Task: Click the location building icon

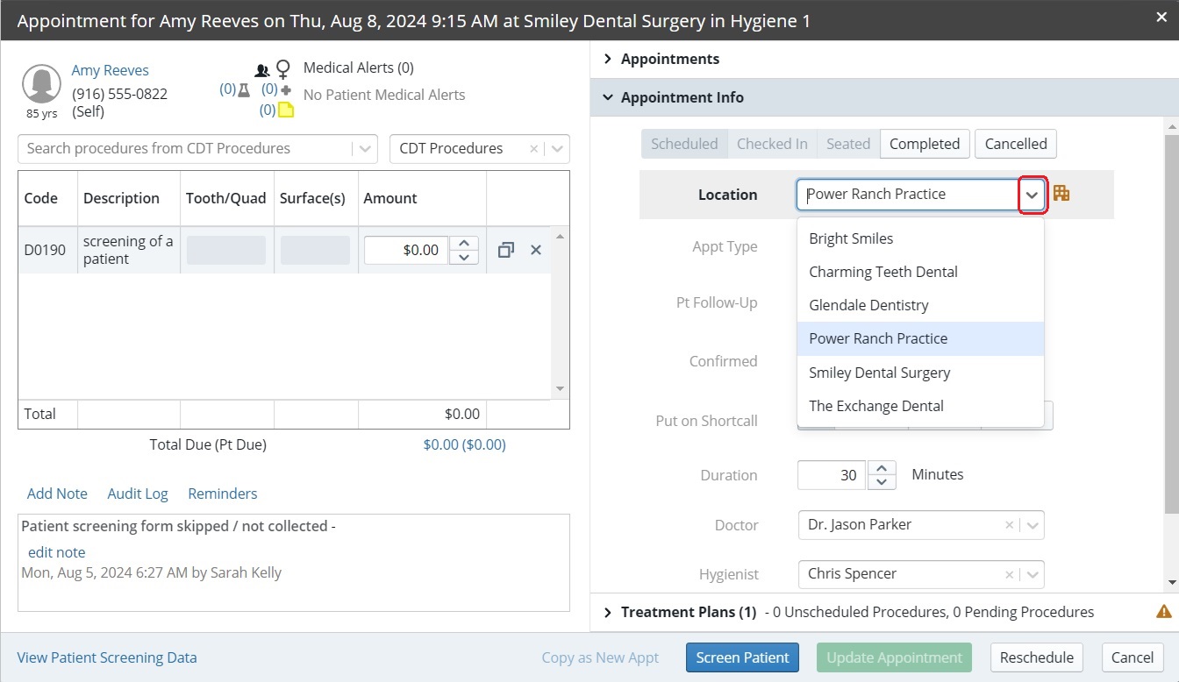Action: [x=1061, y=194]
